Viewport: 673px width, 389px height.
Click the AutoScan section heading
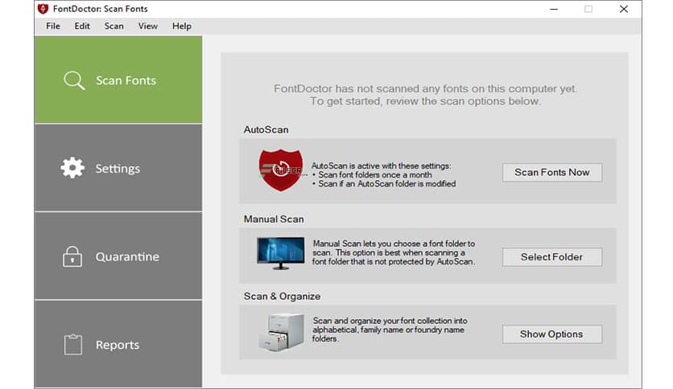click(x=266, y=130)
